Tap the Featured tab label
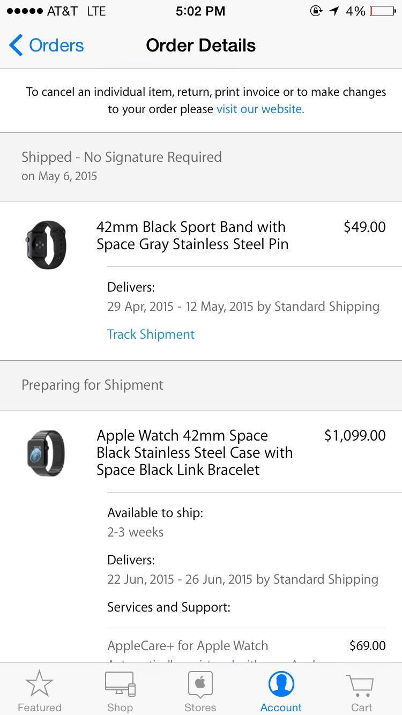This screenshot has height=715, width=402. click(40, 707)
